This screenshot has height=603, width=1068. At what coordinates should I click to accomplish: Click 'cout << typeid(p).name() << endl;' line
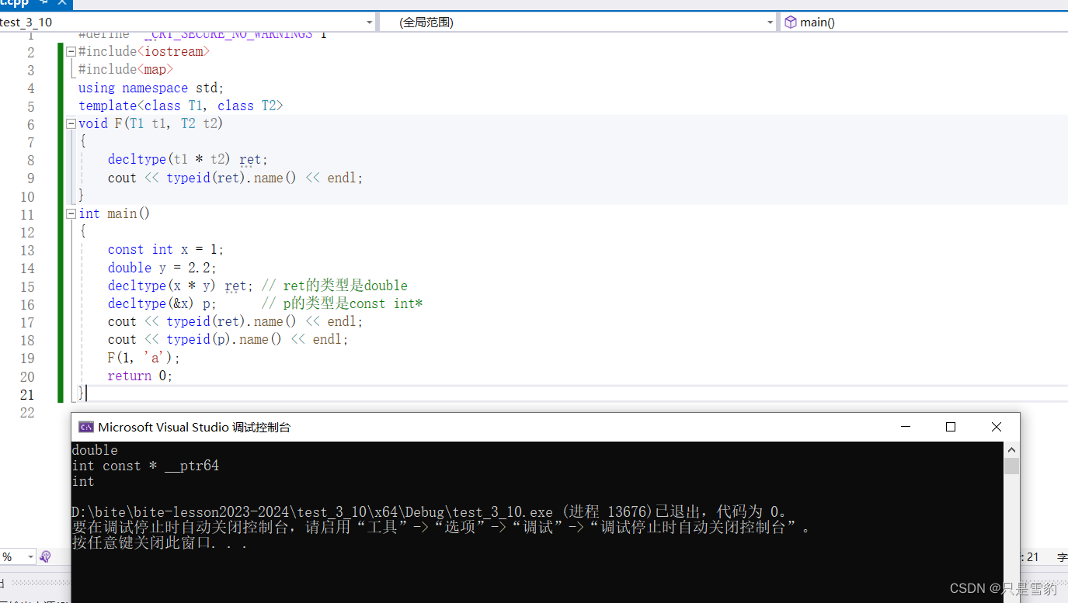point(228,339)
